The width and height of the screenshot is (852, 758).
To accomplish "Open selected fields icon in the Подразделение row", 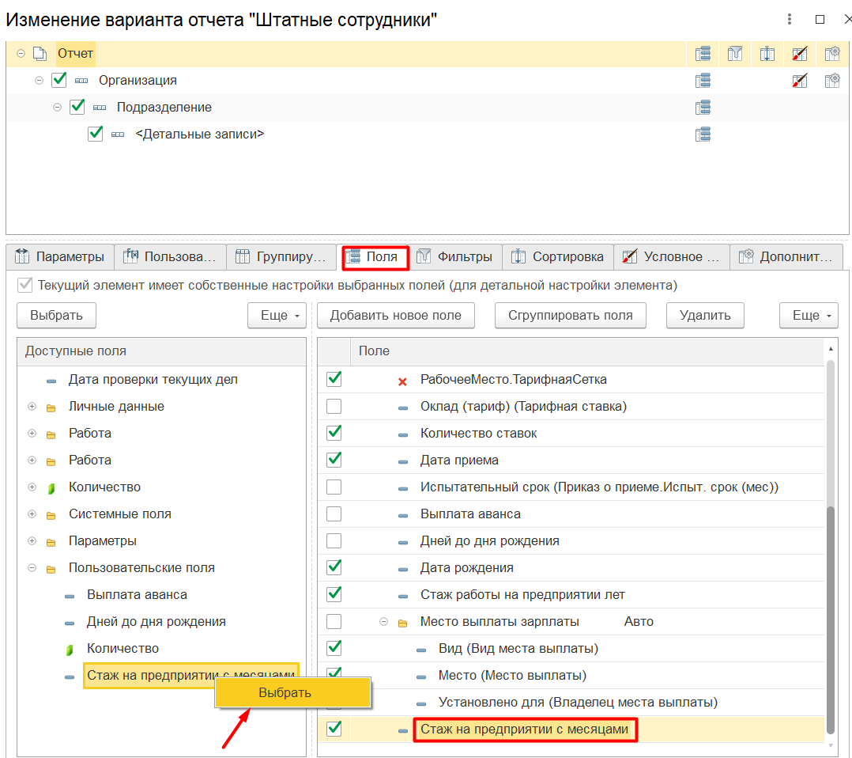I will pos(703,107).
